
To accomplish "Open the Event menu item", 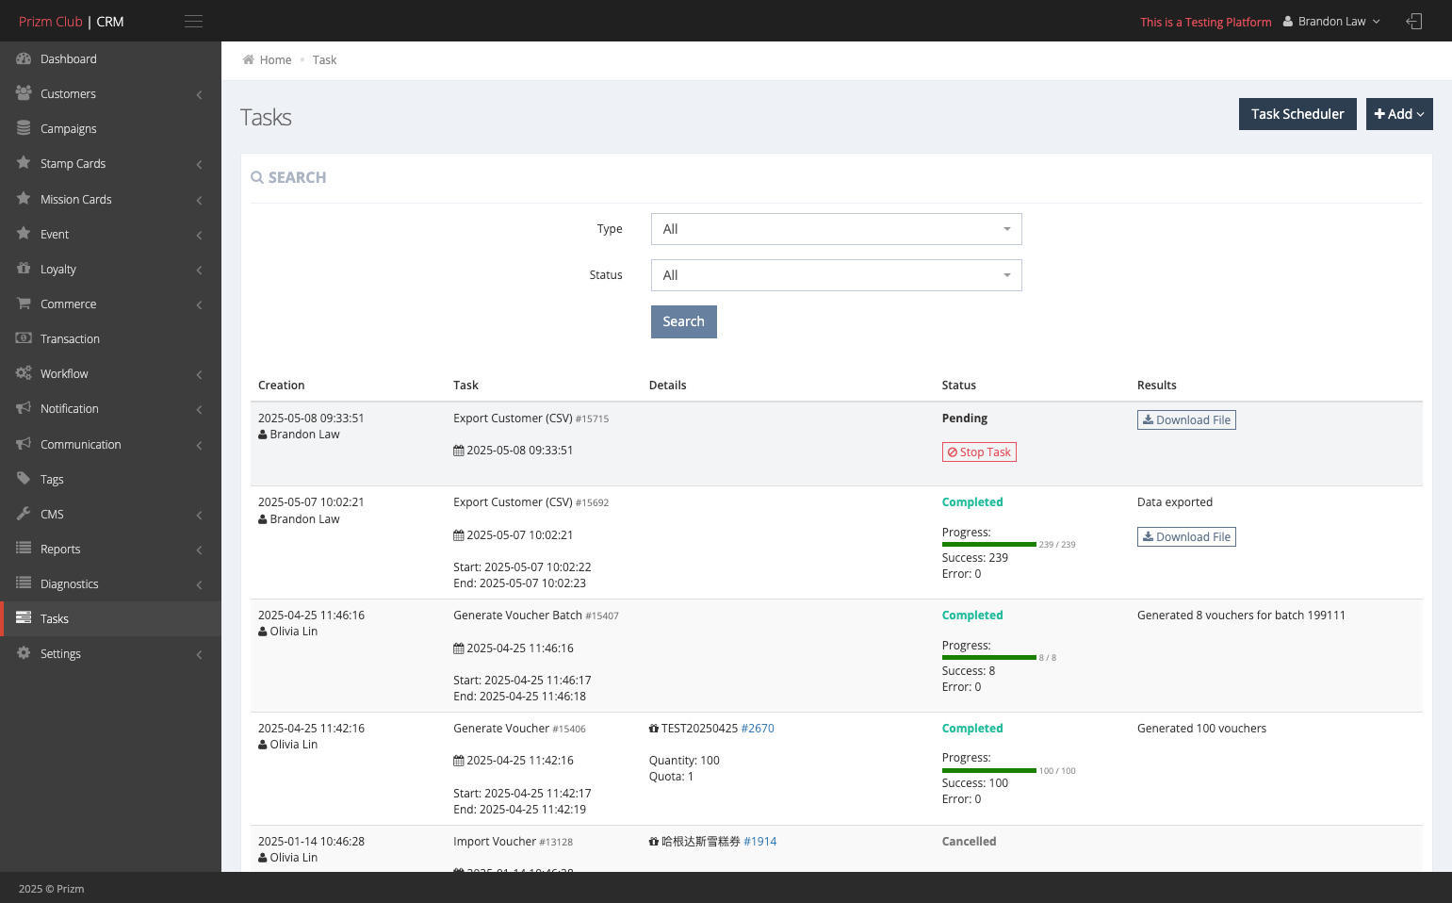I will click(110, 234).
